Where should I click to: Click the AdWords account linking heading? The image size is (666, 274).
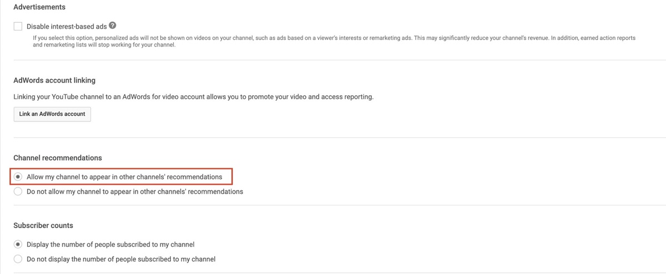pyautogui.click(x=54, y=80)
